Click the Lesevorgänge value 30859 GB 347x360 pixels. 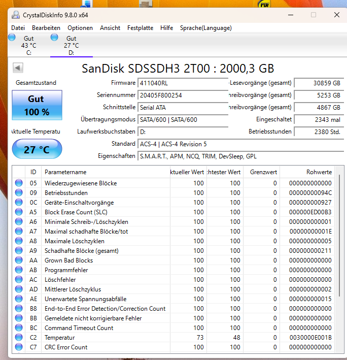319,83
